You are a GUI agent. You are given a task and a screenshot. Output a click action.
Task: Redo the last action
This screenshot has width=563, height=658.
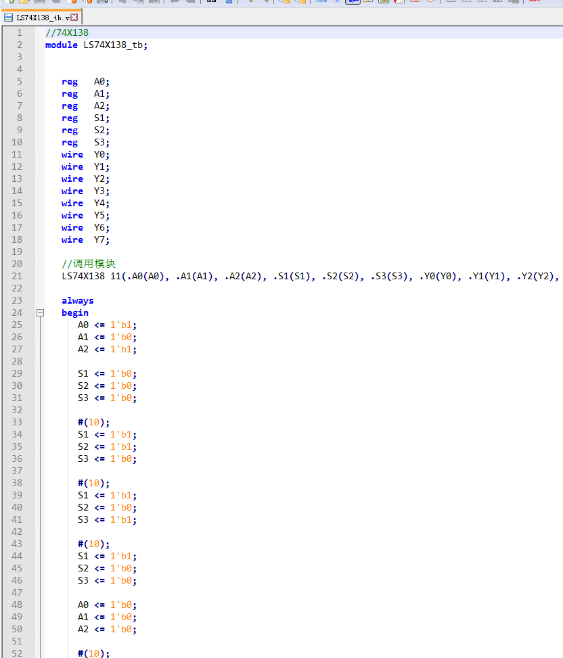pyautogui.click(x=190, y=4)
